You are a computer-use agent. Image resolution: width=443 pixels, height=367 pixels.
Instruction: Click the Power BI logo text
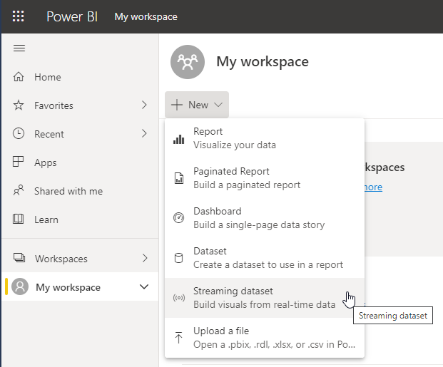point(72,16)
